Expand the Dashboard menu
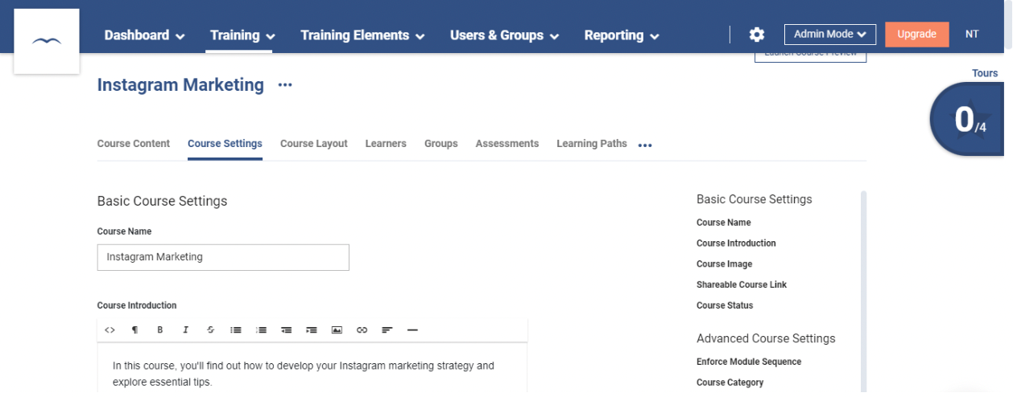Image resolution: width=1013 pixels, height=397 pixels. pos(144,35)
